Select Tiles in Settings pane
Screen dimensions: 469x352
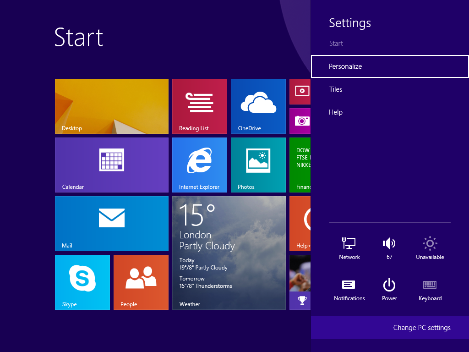tap(390, 89)
